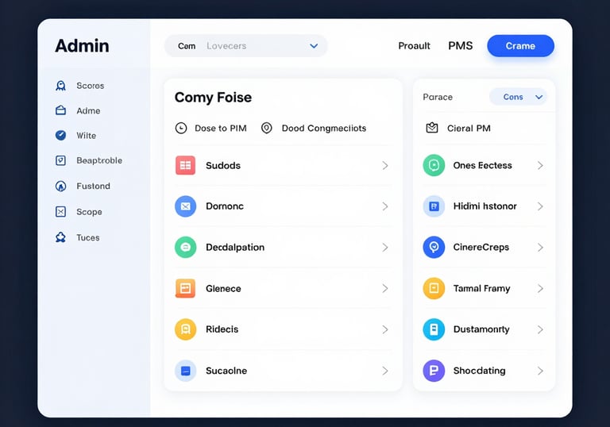Click the green Ones Eectess icon

(x=434, y=165)
